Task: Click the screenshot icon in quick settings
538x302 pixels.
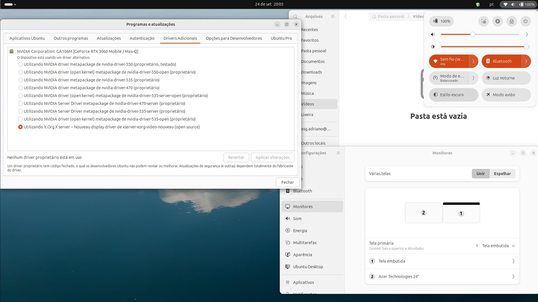Action: click(484, 21)
